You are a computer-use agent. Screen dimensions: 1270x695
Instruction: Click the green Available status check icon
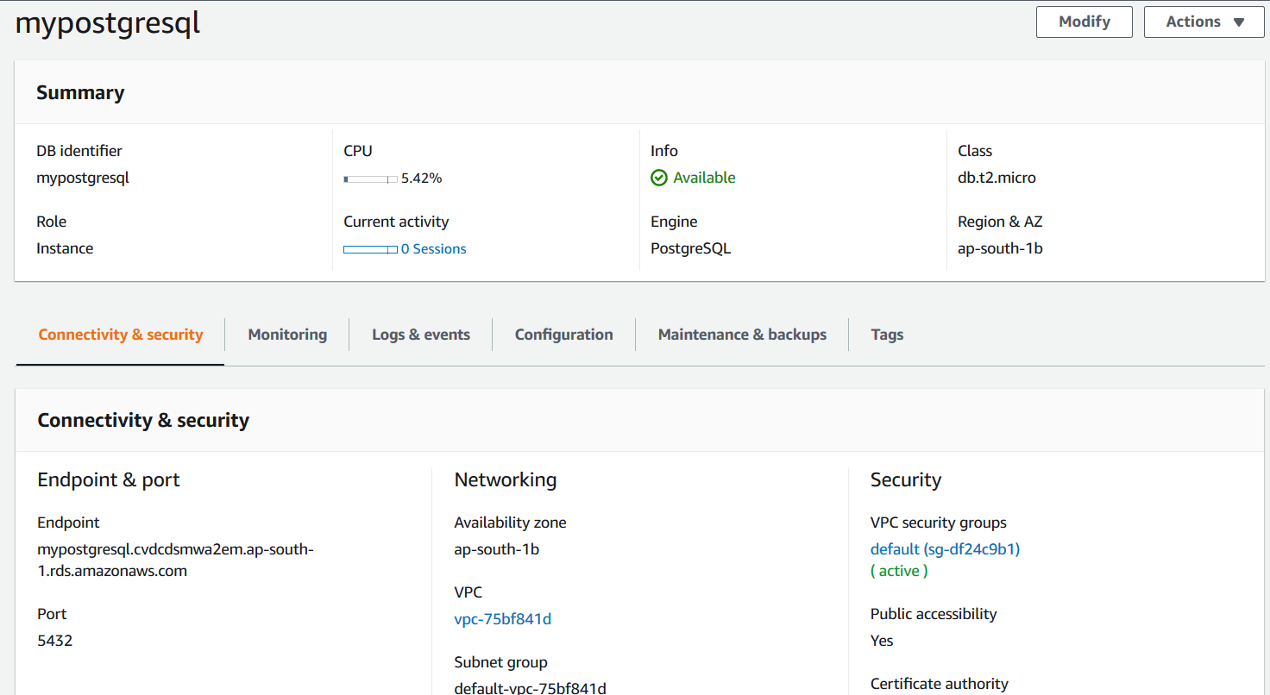(659, 178)
